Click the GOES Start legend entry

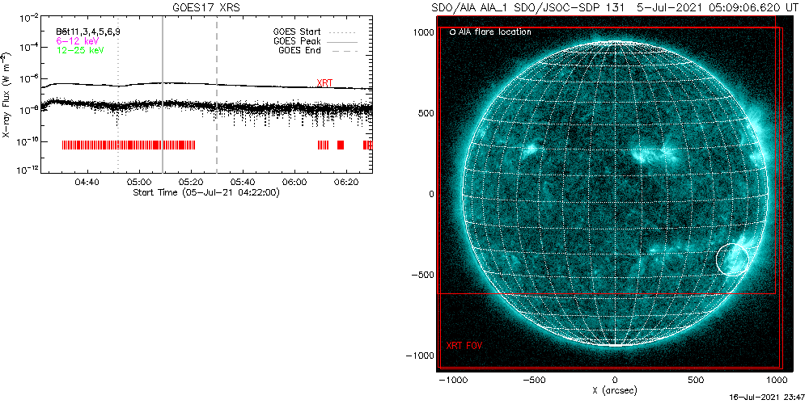click(316, 31)
